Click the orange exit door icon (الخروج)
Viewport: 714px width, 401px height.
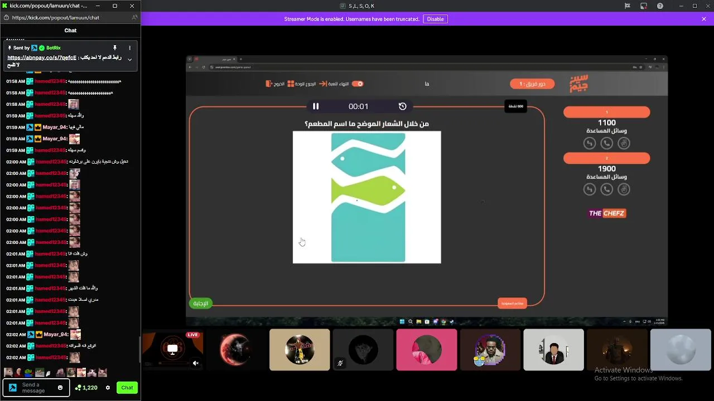[x=269, y=84]
